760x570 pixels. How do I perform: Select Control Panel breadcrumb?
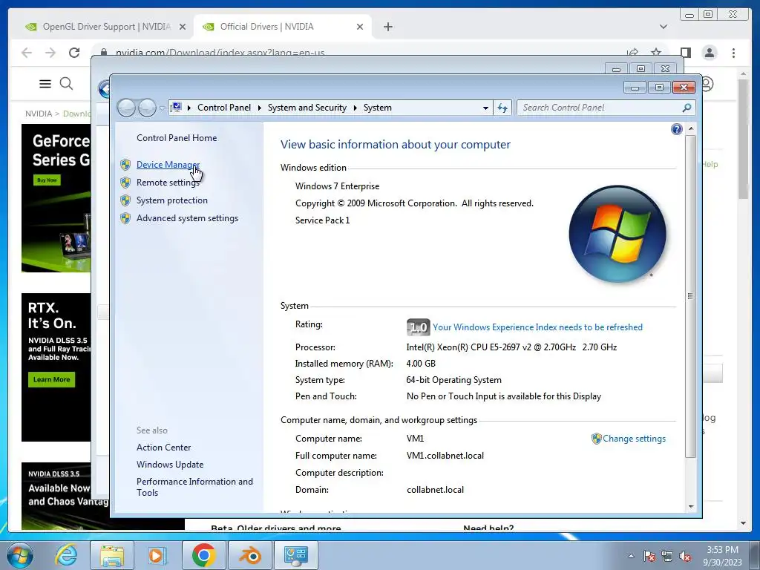[224, 108]
